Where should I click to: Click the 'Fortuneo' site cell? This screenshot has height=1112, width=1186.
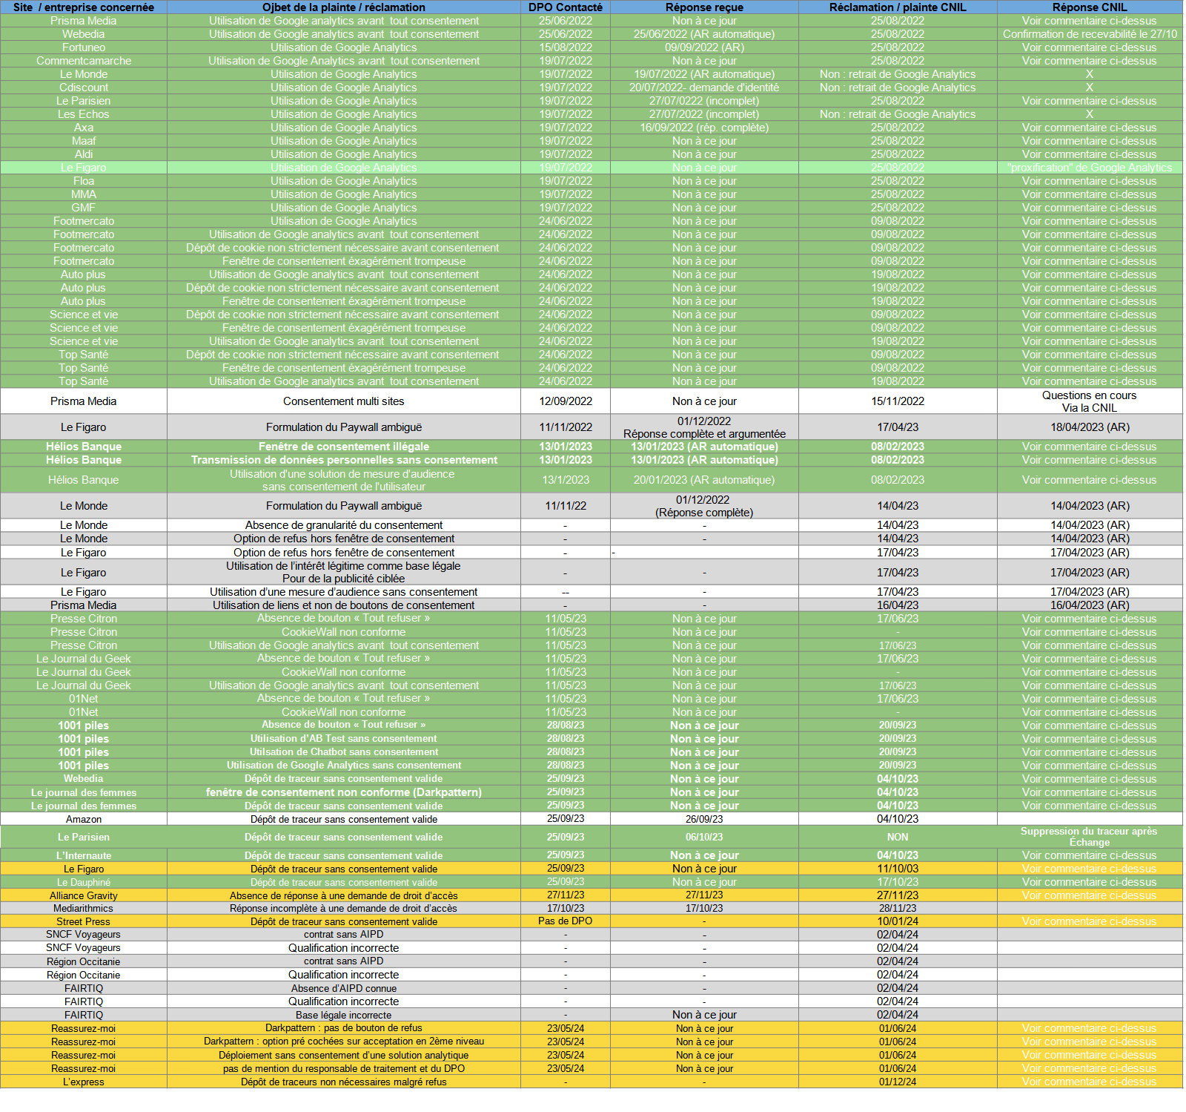84,47
